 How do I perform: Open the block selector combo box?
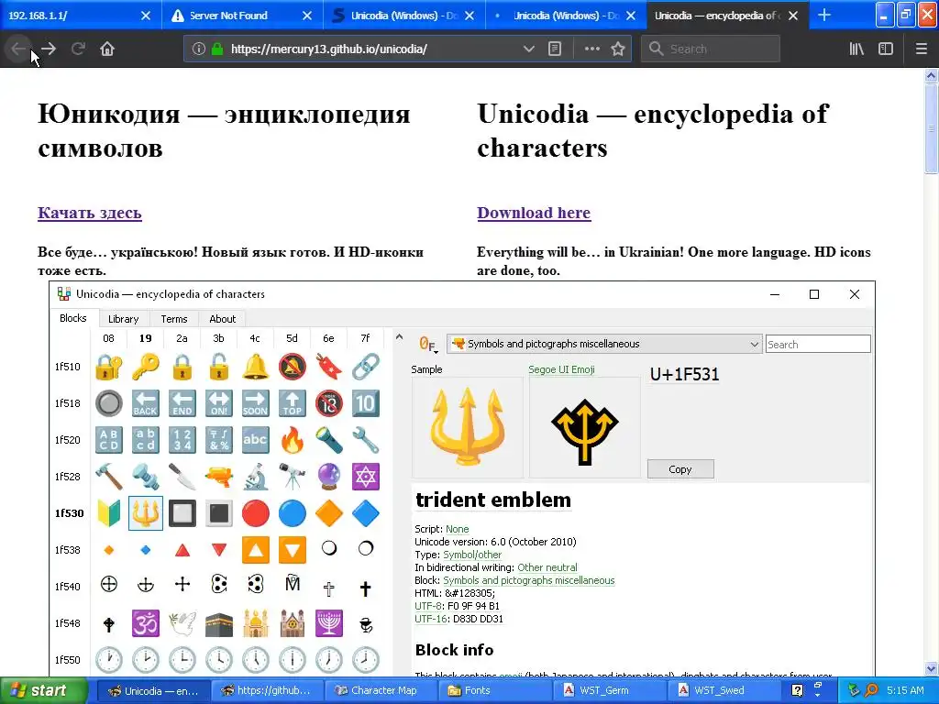(604, 344)
